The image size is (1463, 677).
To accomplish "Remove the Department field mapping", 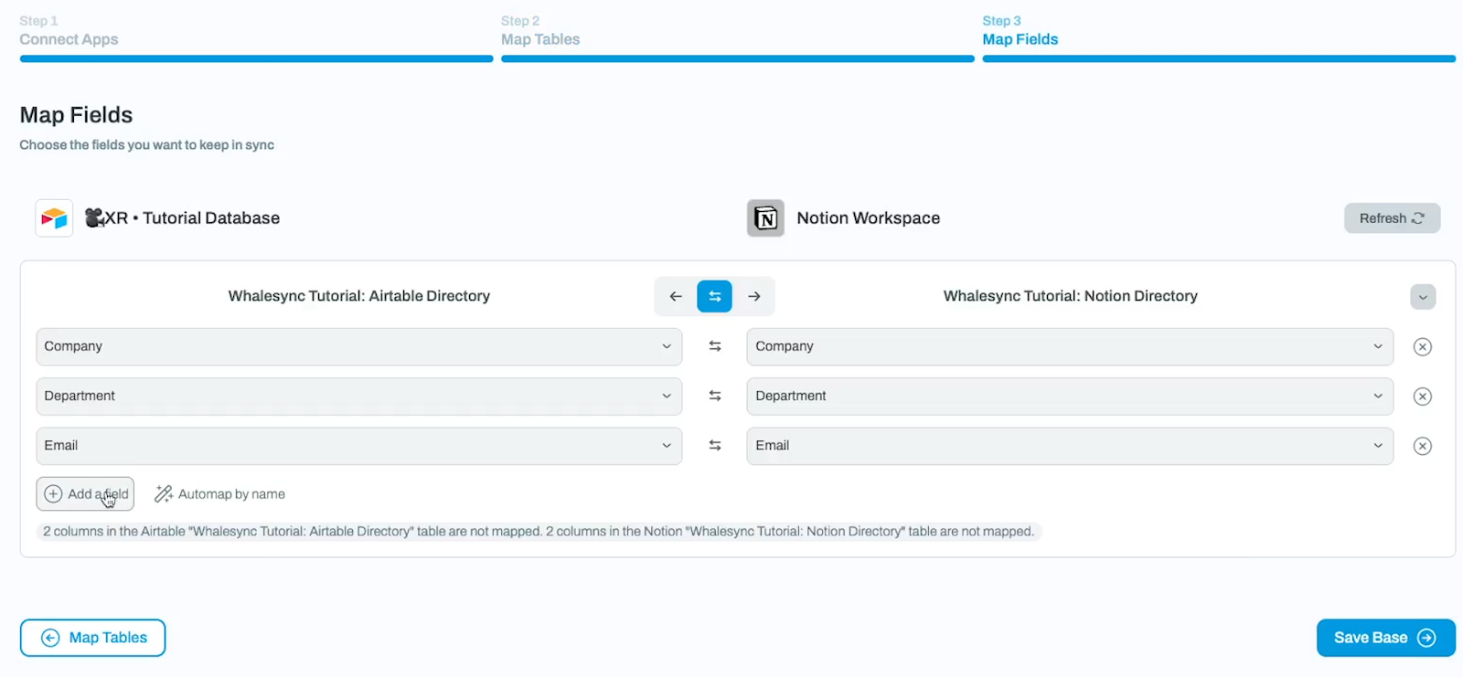I will 1423,397.
